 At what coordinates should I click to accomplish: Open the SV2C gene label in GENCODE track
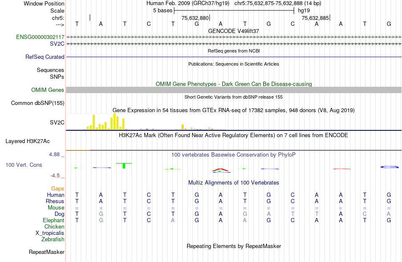tap(57, 44)
